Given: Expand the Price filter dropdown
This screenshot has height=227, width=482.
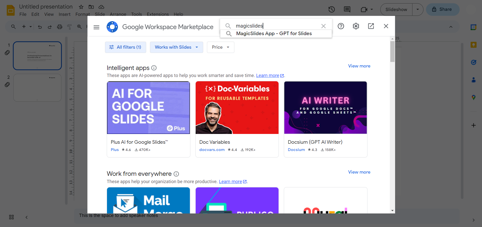Looking at the screenshot, I should coord(221,47).
